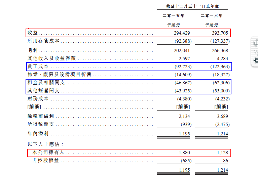Click the 二零一六年 column header
This screenshot has width=258, height=175.
pyautogui.click(x=212, y=15)
